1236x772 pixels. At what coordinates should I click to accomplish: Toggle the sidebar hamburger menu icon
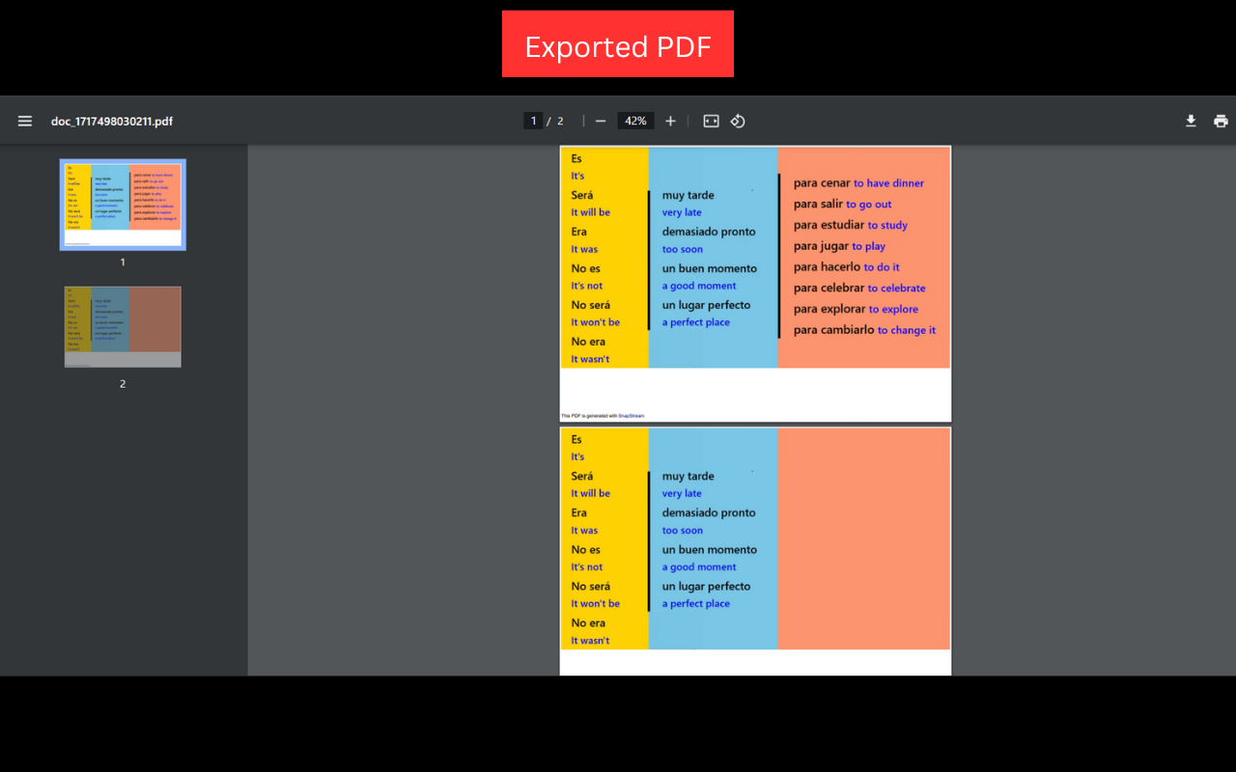coord(25,121)
